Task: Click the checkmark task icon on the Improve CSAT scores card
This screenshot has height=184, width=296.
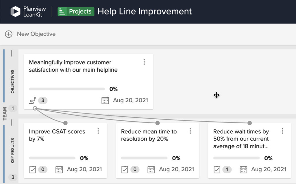Action: click(x=33, y=170)
